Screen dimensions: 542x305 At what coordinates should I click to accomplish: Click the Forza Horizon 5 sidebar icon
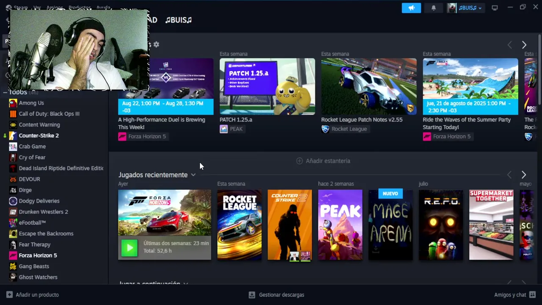(13, 255)
